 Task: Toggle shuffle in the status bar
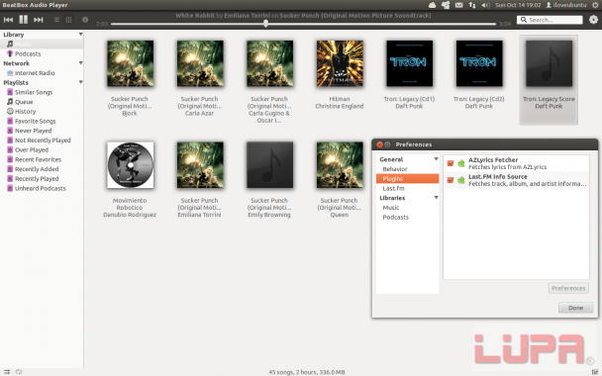coord(7,372)
